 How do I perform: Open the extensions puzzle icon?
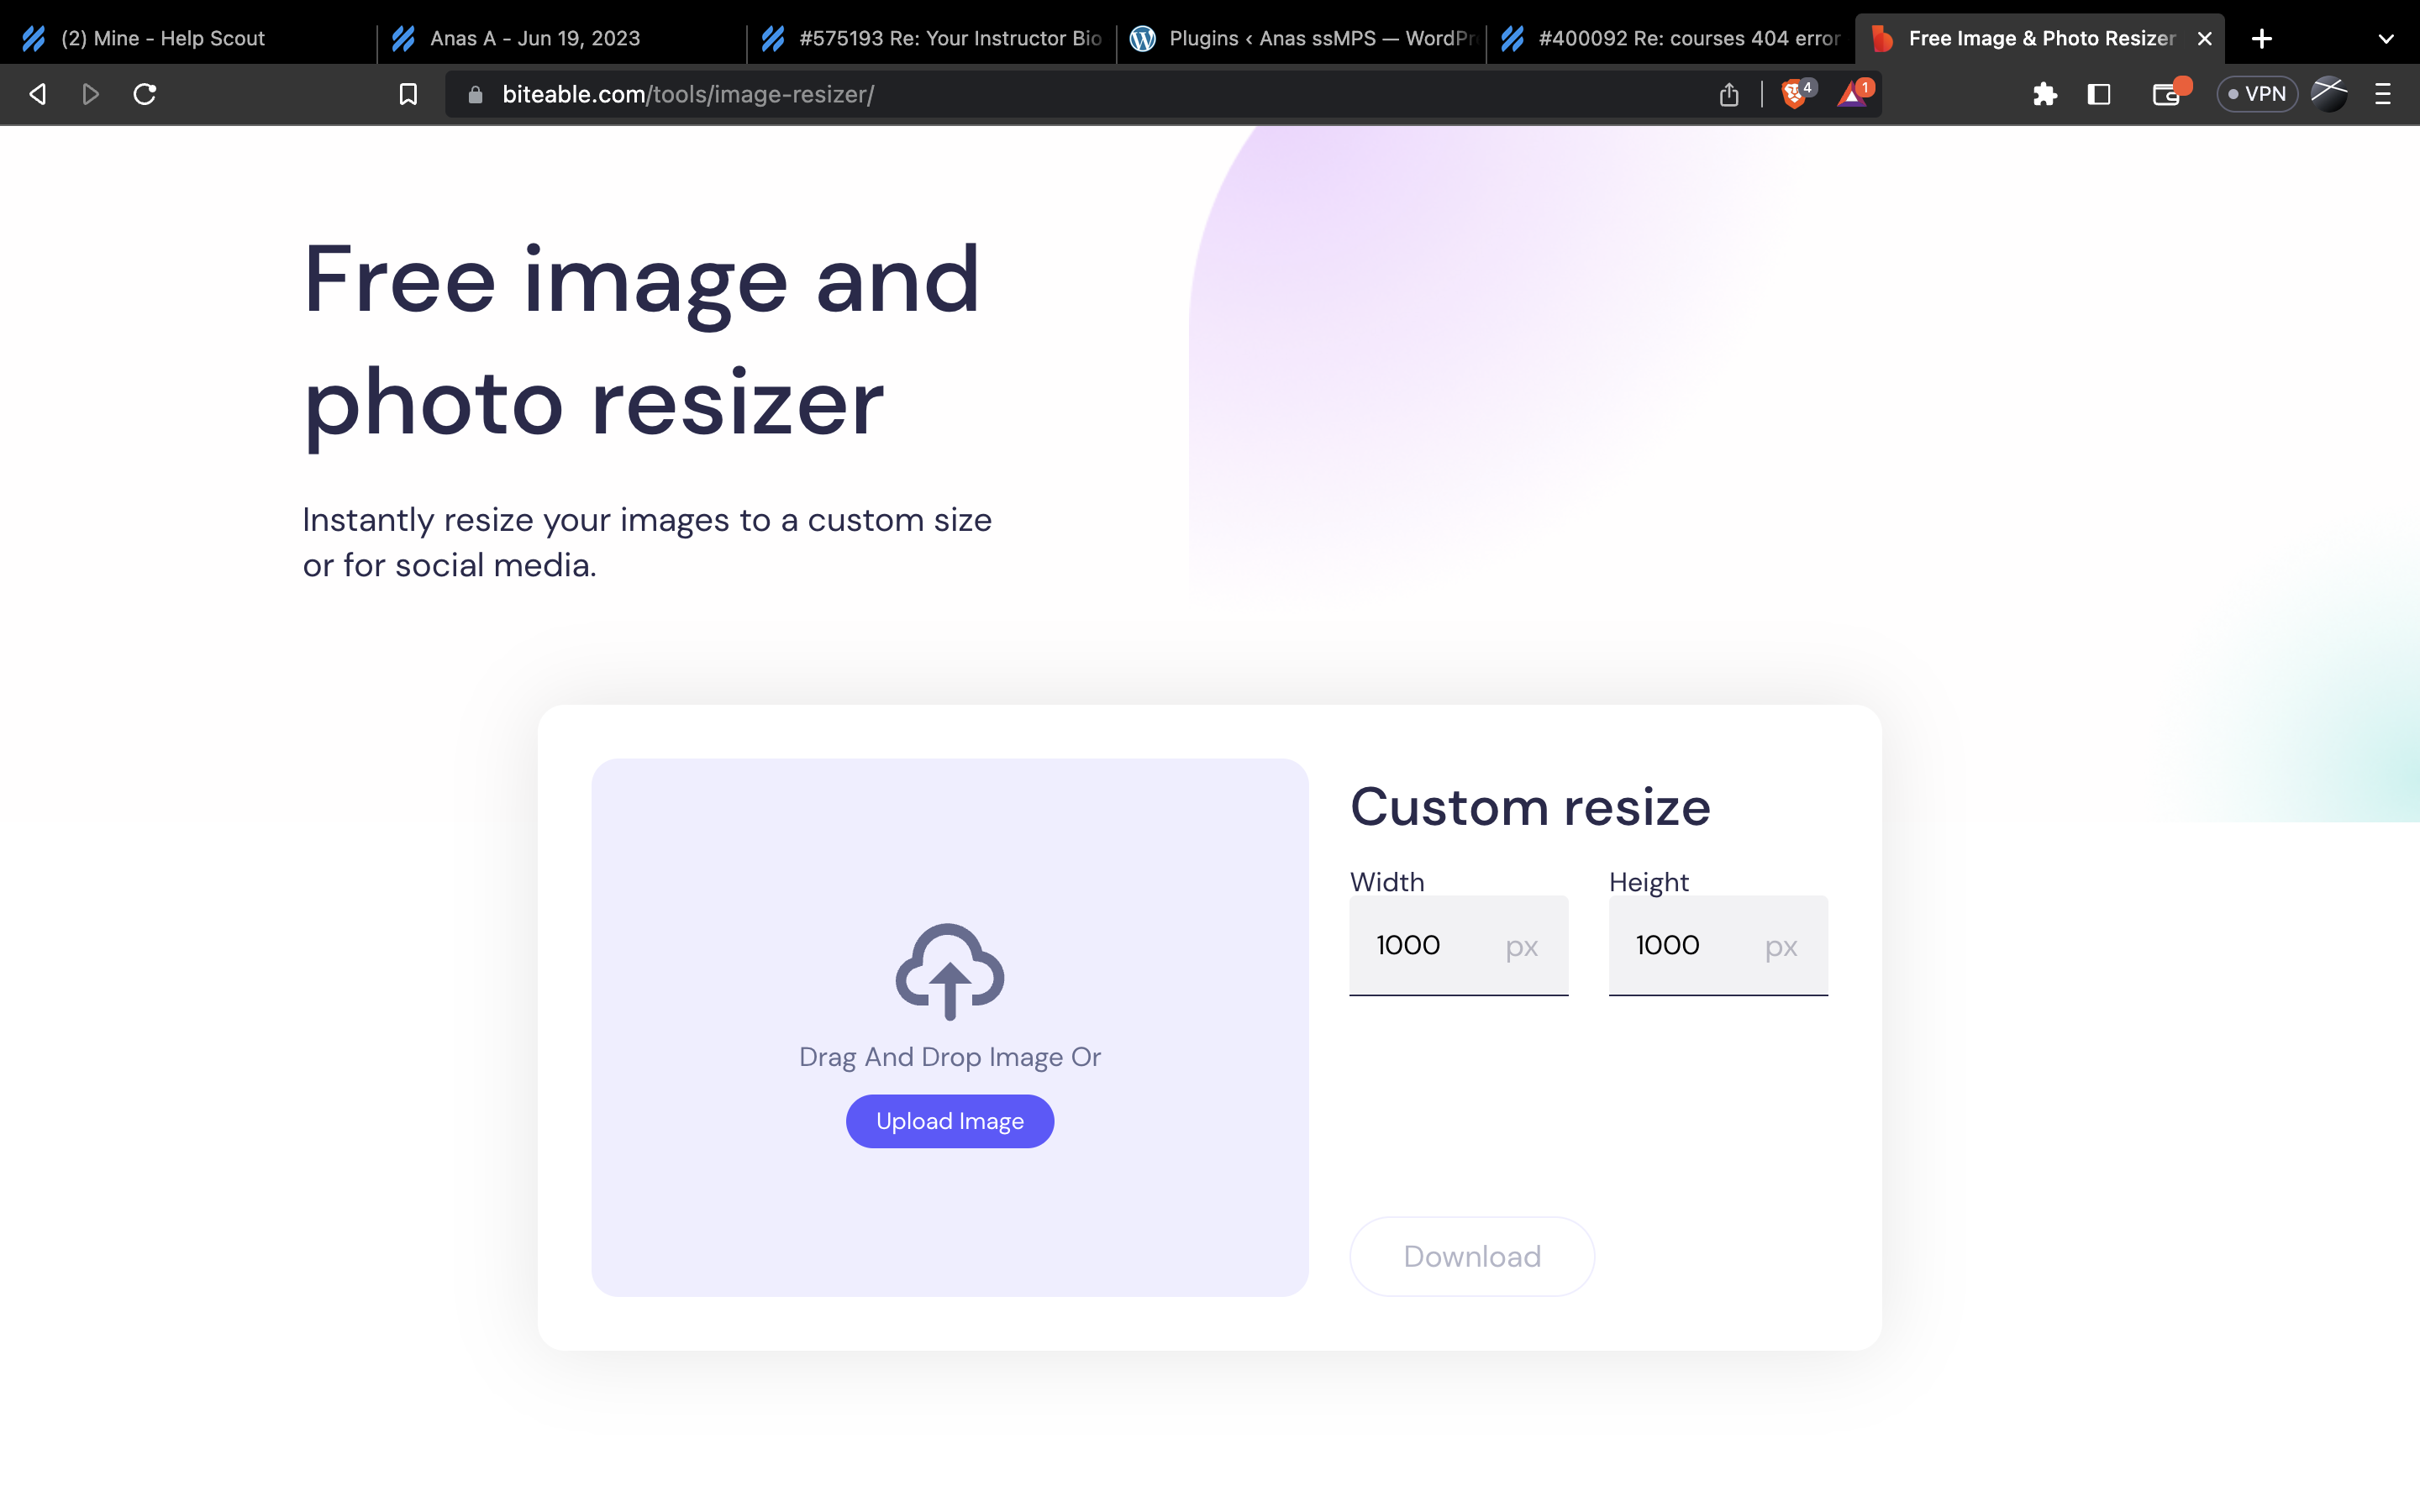pyautogui.click(x=2045, y=94)
